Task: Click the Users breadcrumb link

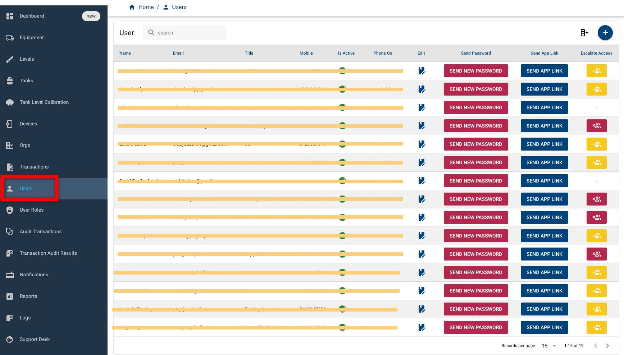Action: coord(179,7)
